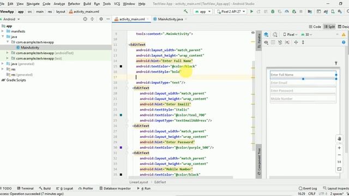Open the Database Inspector tool window

115,188
